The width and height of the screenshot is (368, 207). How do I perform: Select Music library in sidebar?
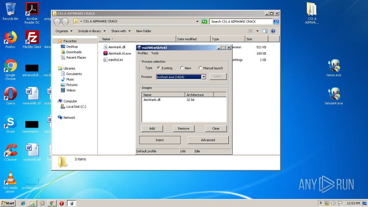point(68,79)
